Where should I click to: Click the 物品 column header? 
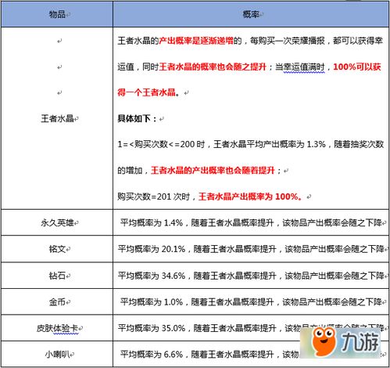(x=57, y=14)
